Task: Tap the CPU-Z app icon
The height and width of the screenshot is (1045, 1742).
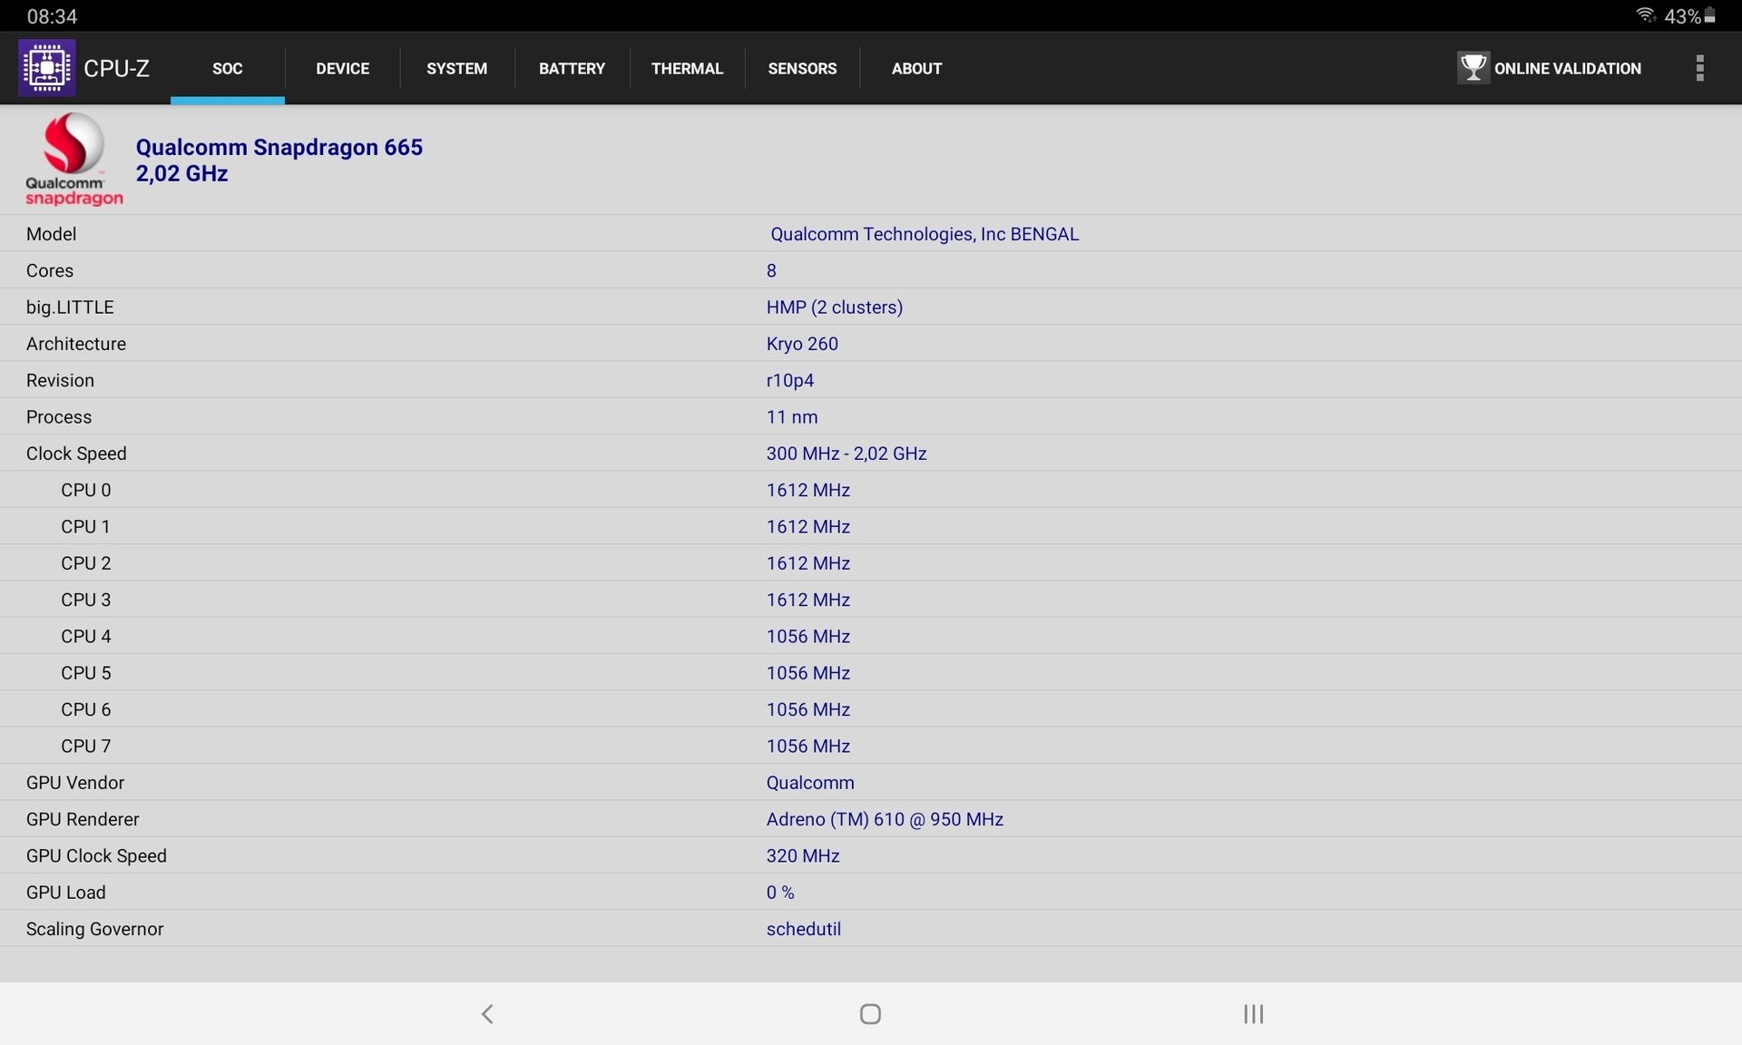Action: (46, 68)
